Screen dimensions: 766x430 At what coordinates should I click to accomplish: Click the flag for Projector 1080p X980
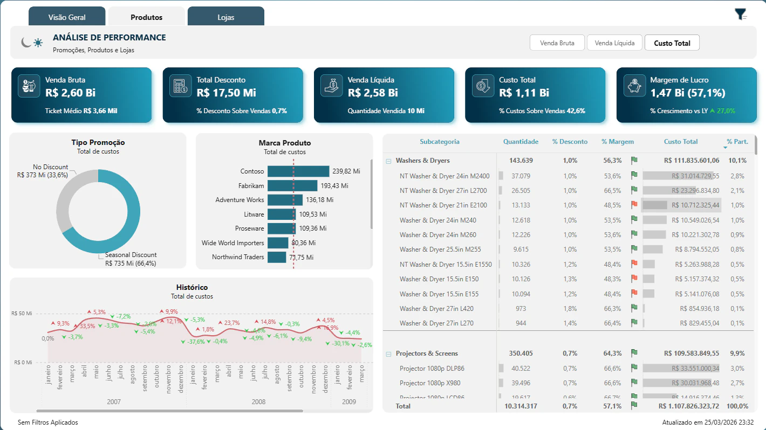(x=634, y=383)
